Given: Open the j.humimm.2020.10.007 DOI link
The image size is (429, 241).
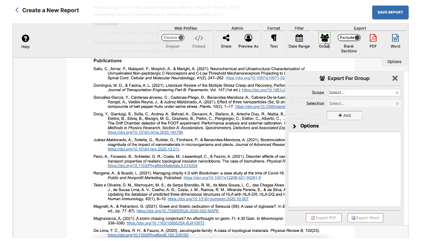Looking at the screenshot, I should pyautogui.click(x=208, y=199).
